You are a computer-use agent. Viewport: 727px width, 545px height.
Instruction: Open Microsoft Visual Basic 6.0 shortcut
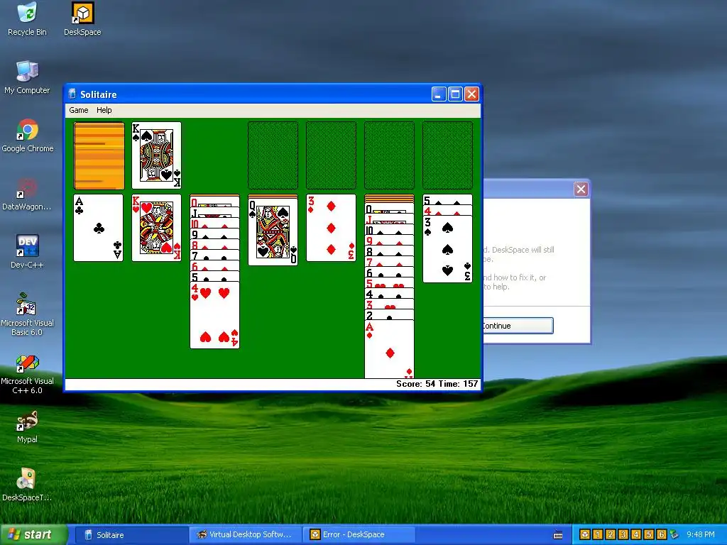[27, 314]
